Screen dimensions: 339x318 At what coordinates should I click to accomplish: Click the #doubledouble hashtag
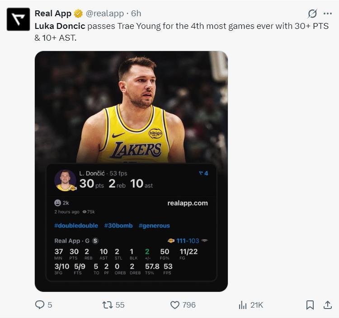click(76, 225)
